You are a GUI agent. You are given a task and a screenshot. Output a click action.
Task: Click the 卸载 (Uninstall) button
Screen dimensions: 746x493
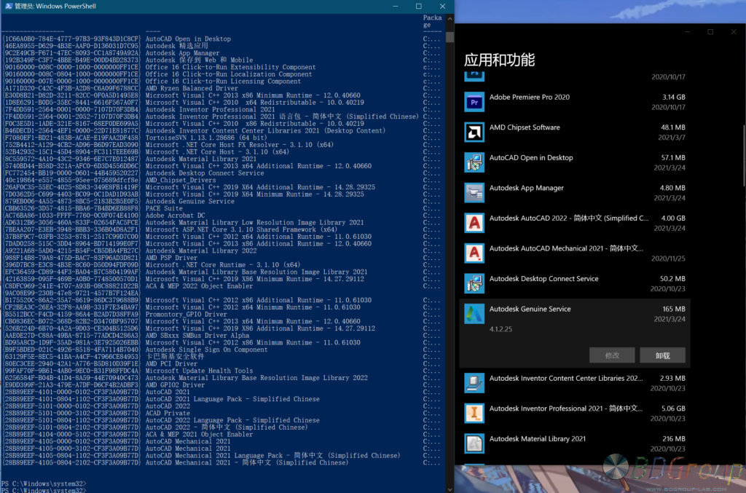pos(663,355)
